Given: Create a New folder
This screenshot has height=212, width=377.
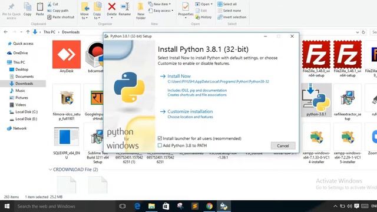Looking at the screenshot, I should click(141, 11).
